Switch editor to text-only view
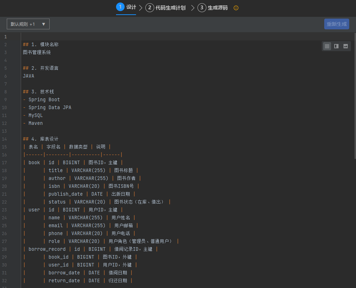The image size is (356, 288). point(327,46)
